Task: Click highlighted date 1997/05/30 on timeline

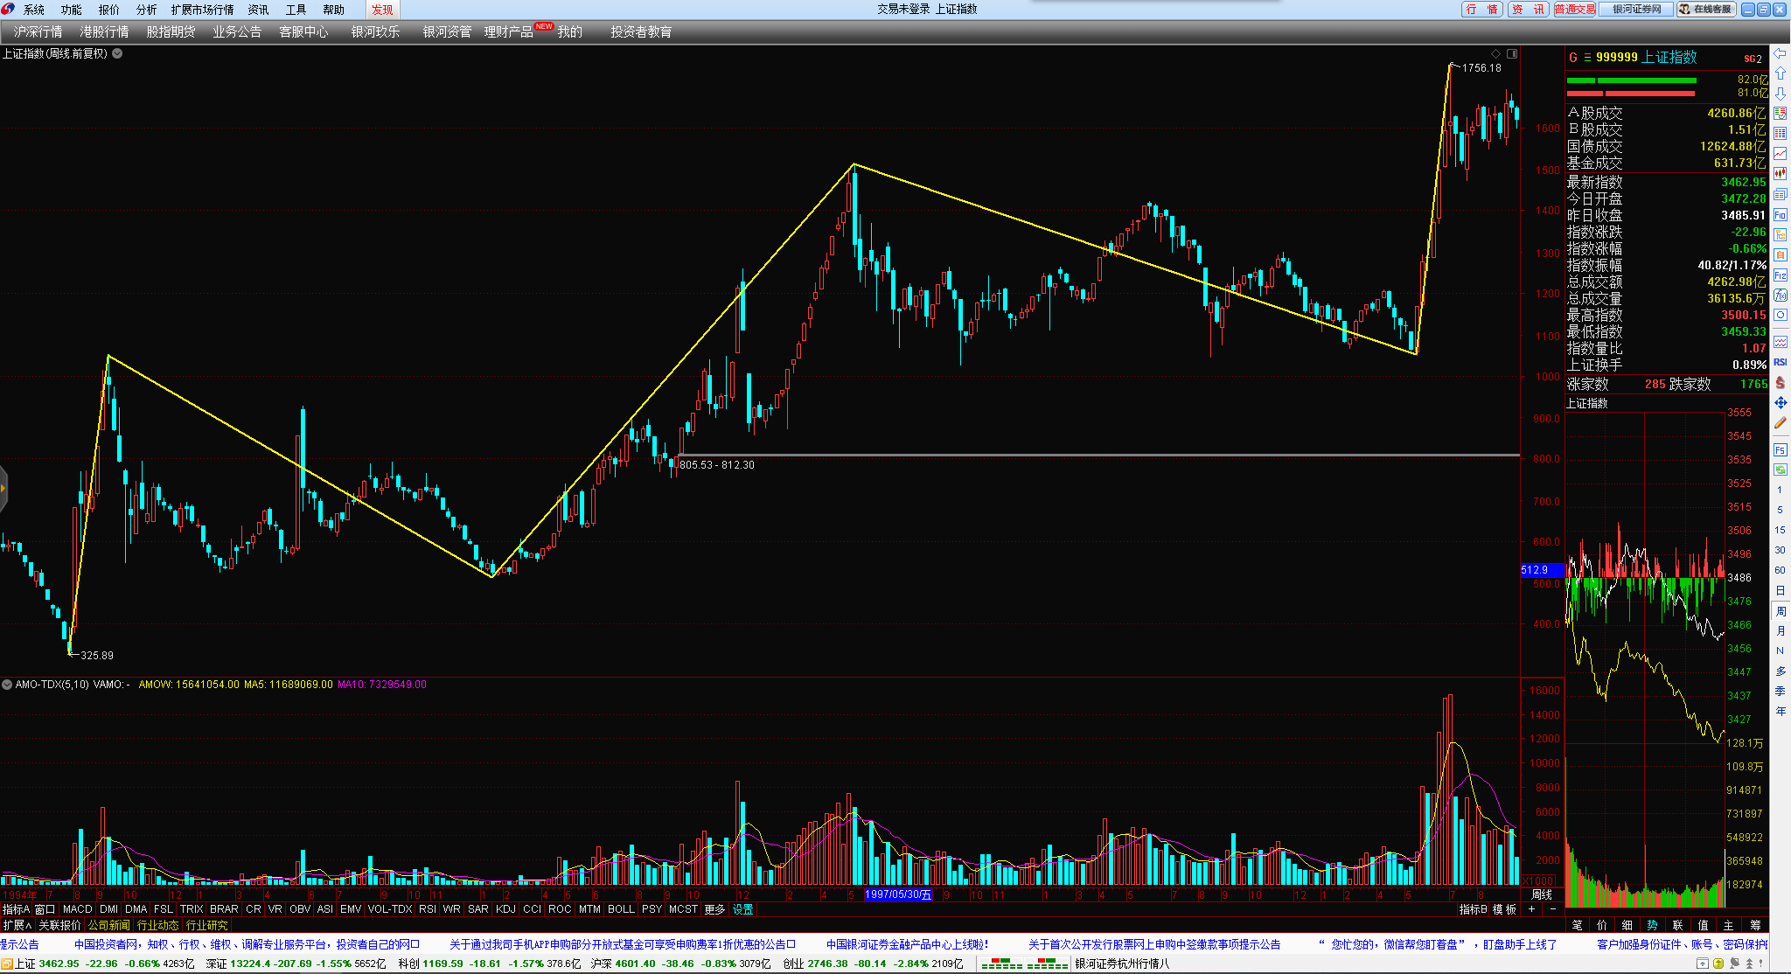Action: pyautogui.click(x=898, y=894)
